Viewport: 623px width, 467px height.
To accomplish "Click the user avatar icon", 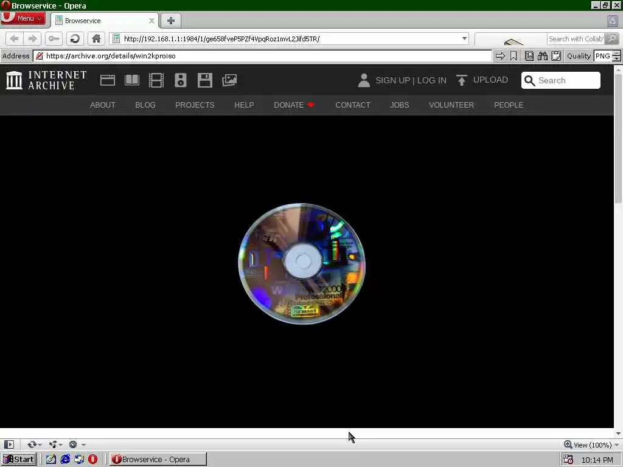I will [364, 80].
